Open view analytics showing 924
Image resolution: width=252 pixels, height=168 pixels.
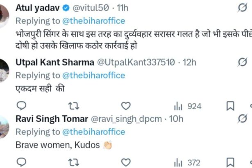[x=187, y=107]
